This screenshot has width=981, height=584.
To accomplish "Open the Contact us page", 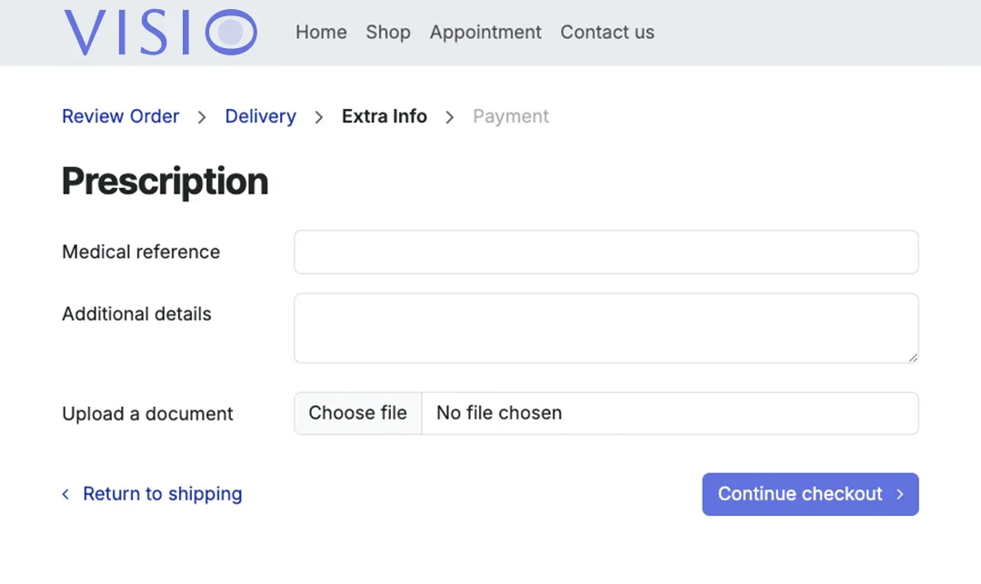I will click(x=607, y=33).
